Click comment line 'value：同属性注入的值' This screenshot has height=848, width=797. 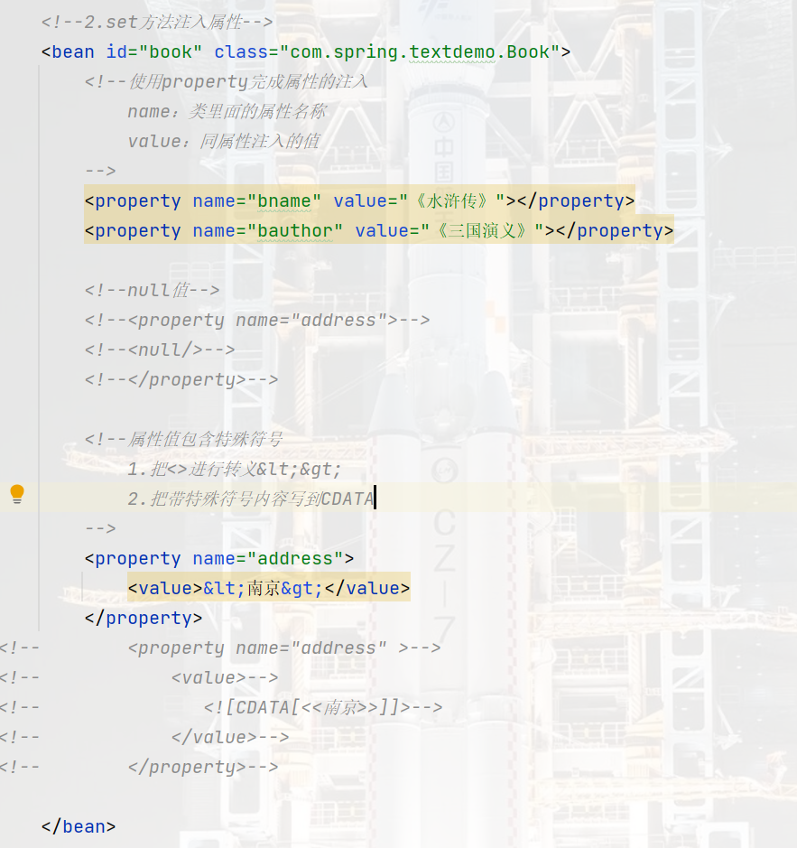pyautogui.click(x=224, y=141)
